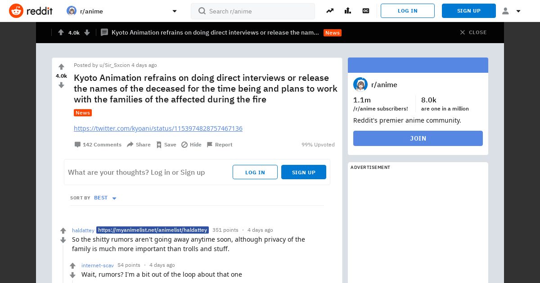
Task: Click the header LOG IN button
Action: (x=408, y=11)
